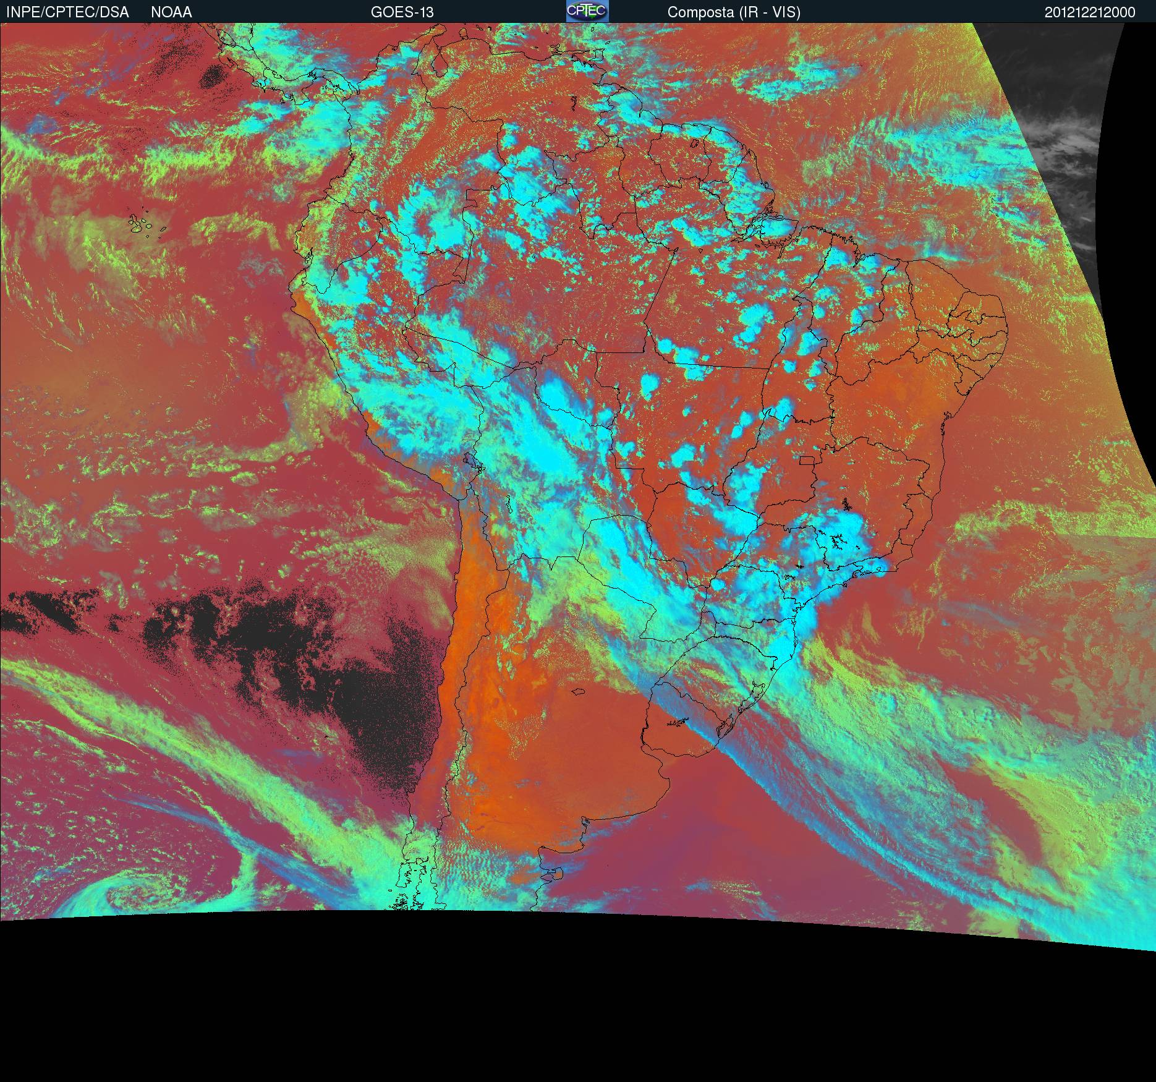The height and width of the screenshot is (1082, 1156).
Task: Select the INPE/CPTEC/DSA header text
Action: [x=67, y=12]
